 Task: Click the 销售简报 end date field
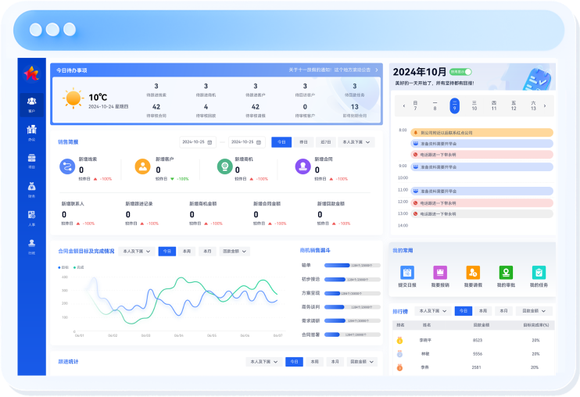[x=246, y=142]
